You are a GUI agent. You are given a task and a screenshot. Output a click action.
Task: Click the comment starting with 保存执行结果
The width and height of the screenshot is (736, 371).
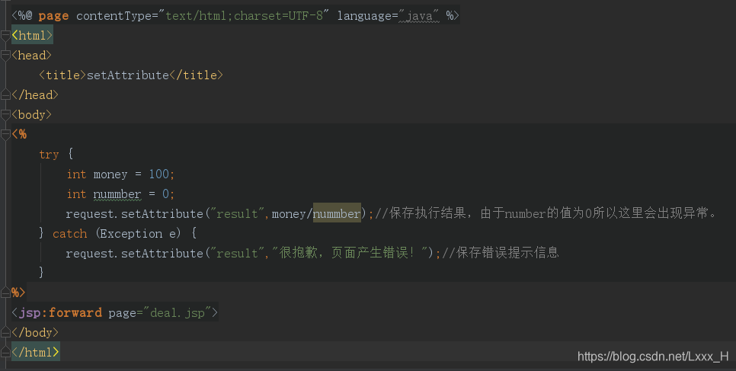point(546,213)
